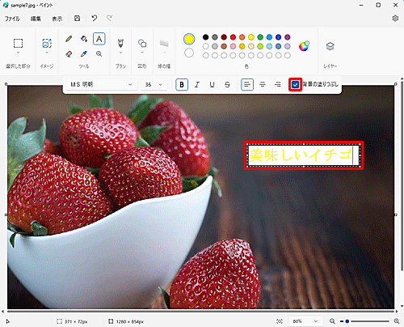The image size is (404, 327).
Task: Select the Color picker eyedropper tool
Action: click(84, 54)
